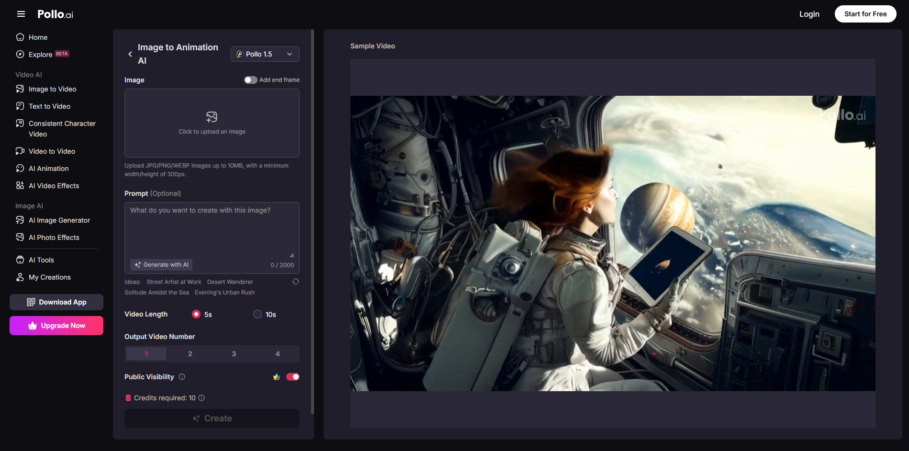Viewport: 909px width, 451px height.
Task: Open Text to Video in the sidebar
Action: point(49,106)
